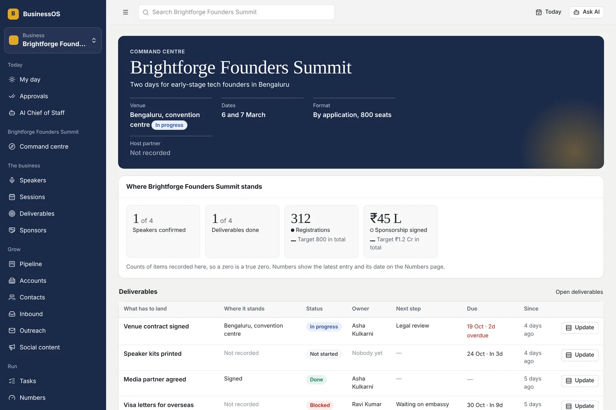
Task: Open Command centre in the sidebar
Action: (x=53, y=146)
